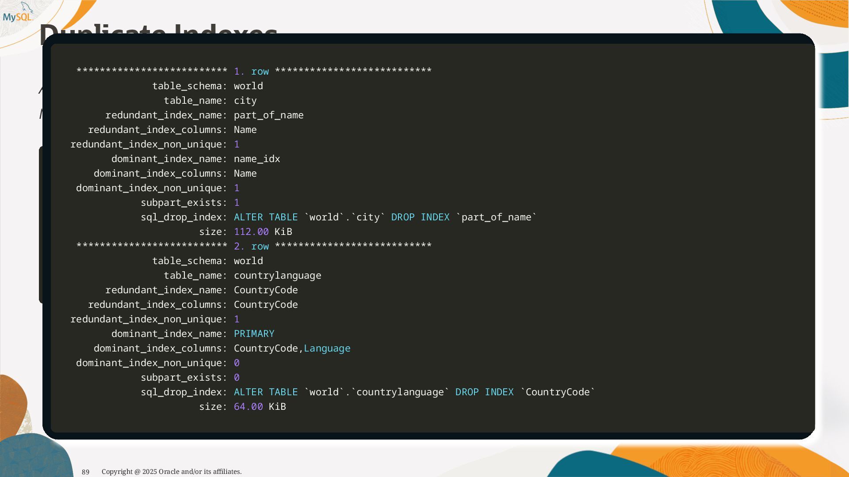Click the part_of_name redundant index value
This screenshot has height=477, width=849.
[x=268, y=115]
